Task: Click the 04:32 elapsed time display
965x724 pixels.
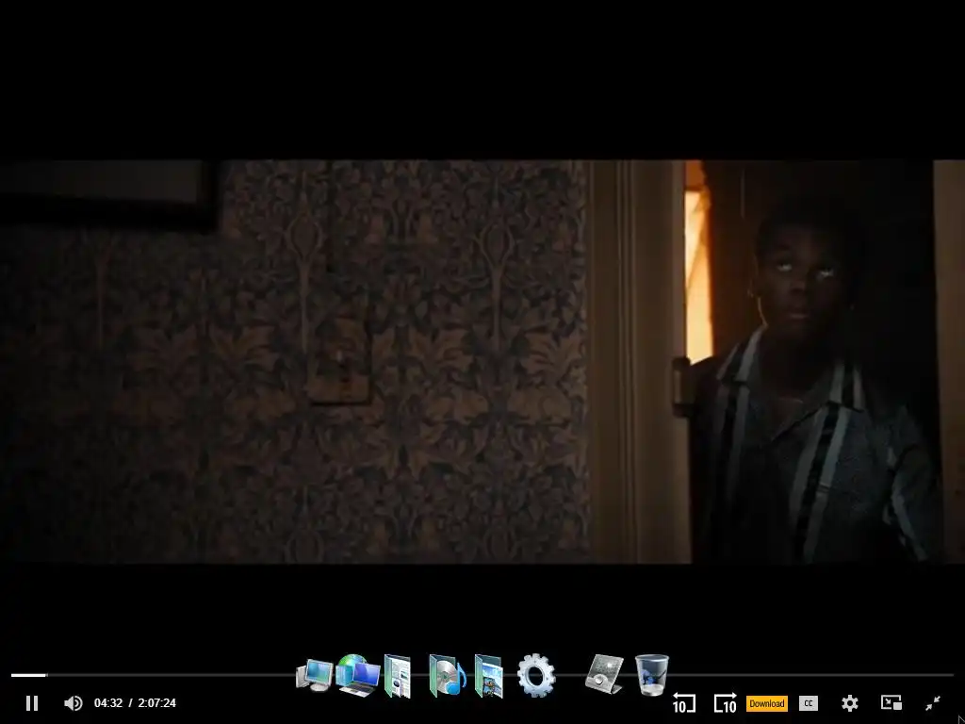Action: pyautogui.click(x=108, y=703)
